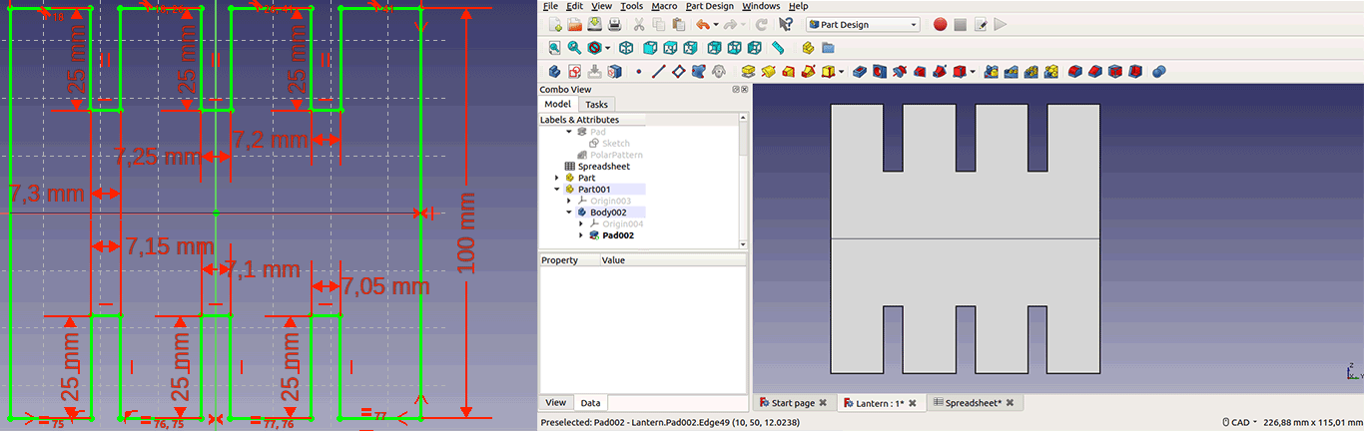Open the Help menu
Screen dimensions: 1364x431
click(x=798, y=6)
